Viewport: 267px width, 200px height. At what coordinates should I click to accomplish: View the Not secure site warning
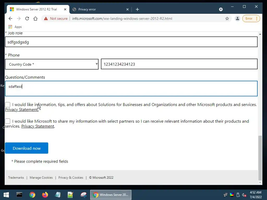[x=56, y=18]
